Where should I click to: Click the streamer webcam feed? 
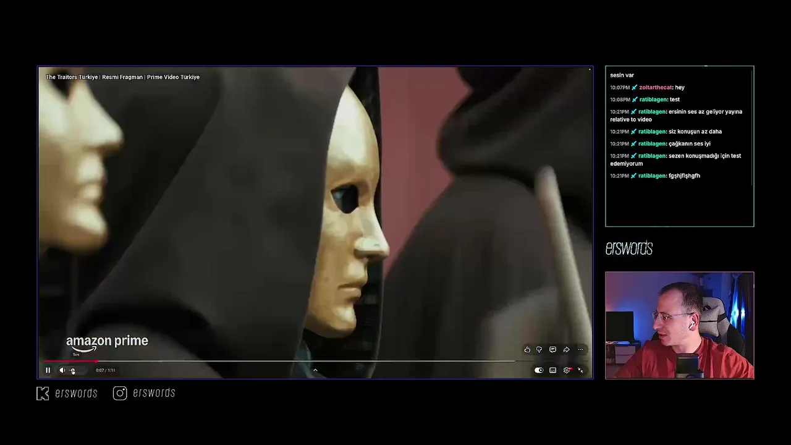click(x=680, y=325)
